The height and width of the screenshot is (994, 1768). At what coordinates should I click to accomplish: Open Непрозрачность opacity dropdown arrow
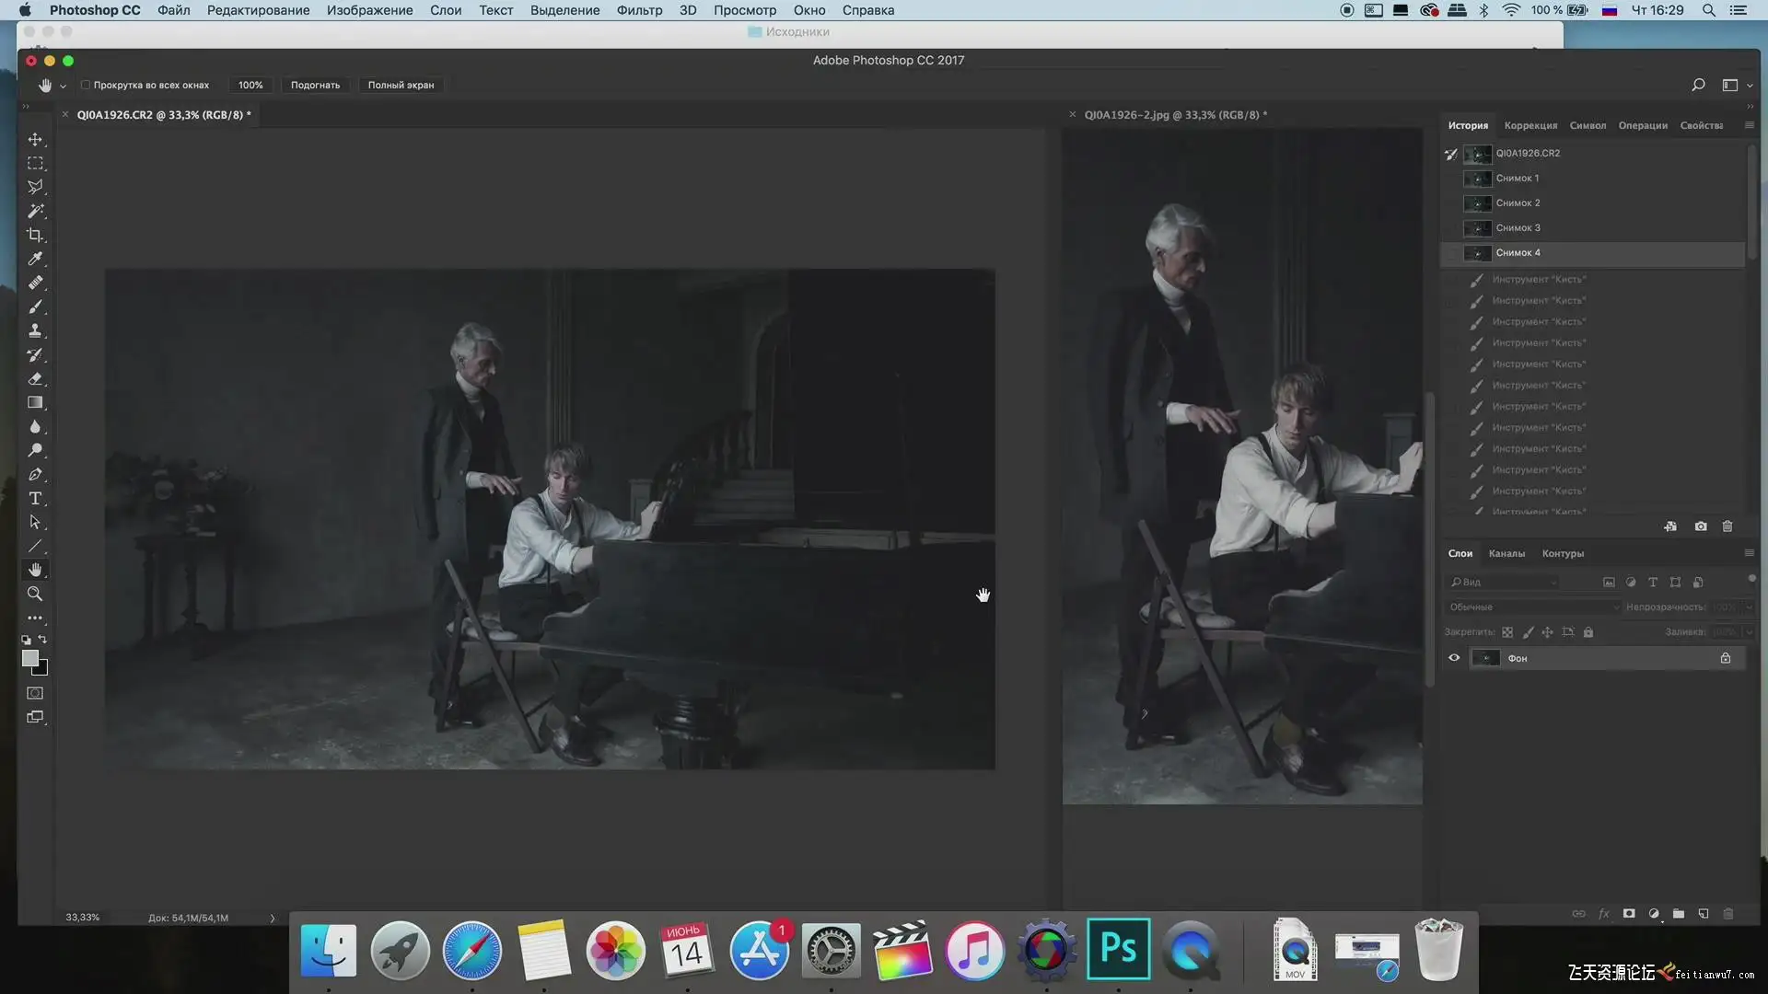[1749, 607]
